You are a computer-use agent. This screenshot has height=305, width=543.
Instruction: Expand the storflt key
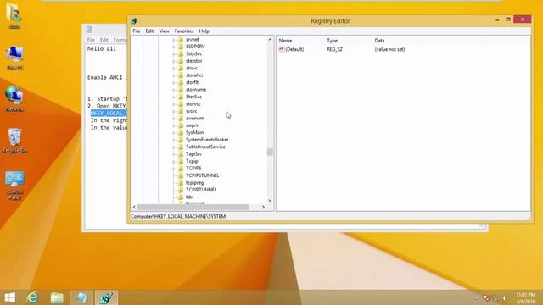[174, 83]
